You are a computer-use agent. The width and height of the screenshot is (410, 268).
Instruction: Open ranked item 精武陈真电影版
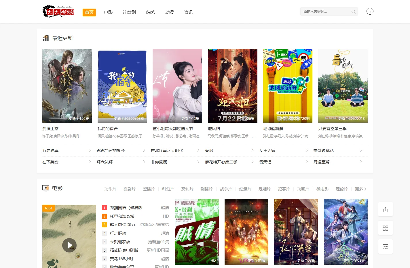click(x=124, y=250)
